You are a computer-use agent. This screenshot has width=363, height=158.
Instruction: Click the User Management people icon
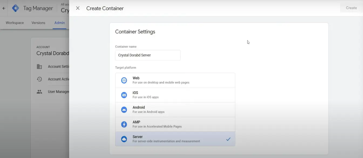click(x=39, y=92)
